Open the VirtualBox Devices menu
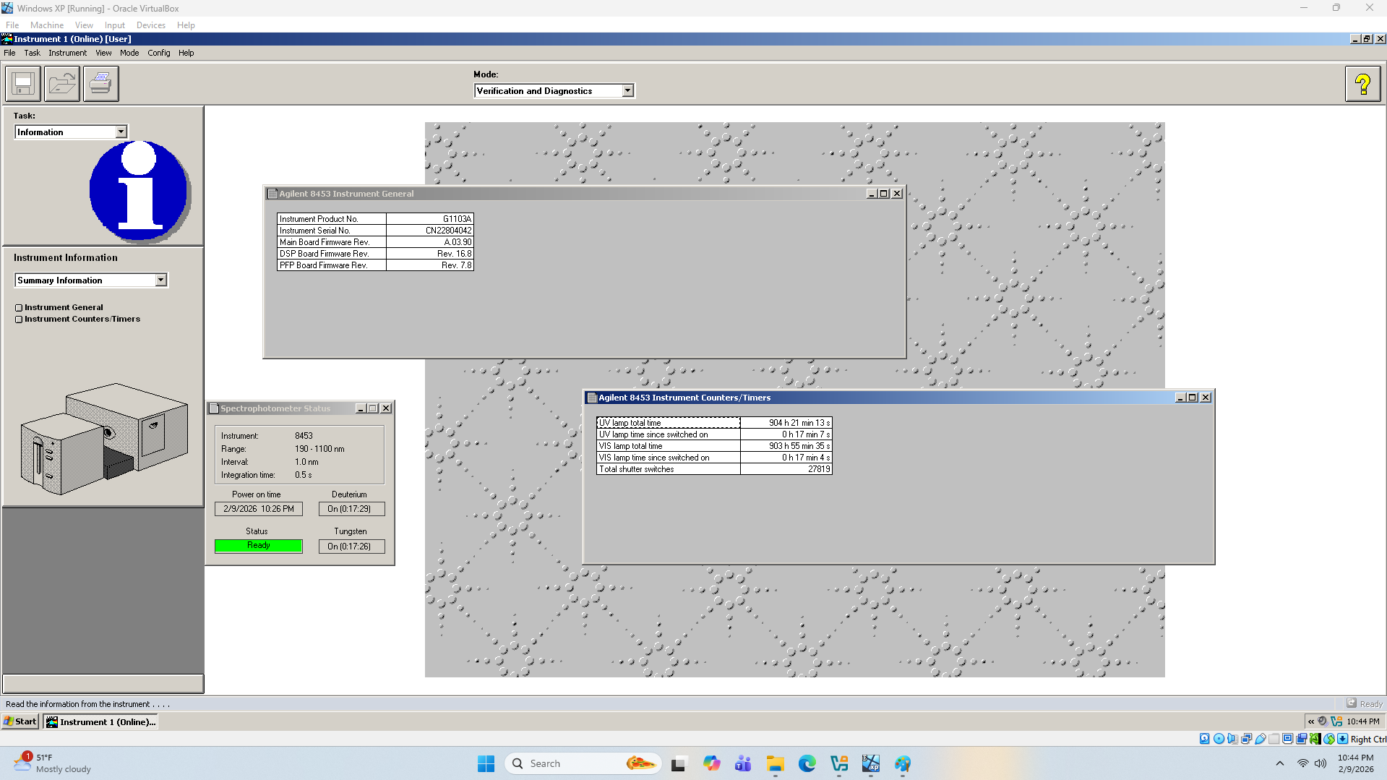 (150, 25)
